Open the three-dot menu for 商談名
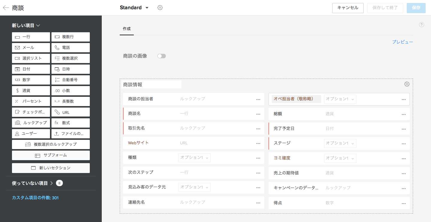This screenshot has width=431, height=222. [258, 114]
